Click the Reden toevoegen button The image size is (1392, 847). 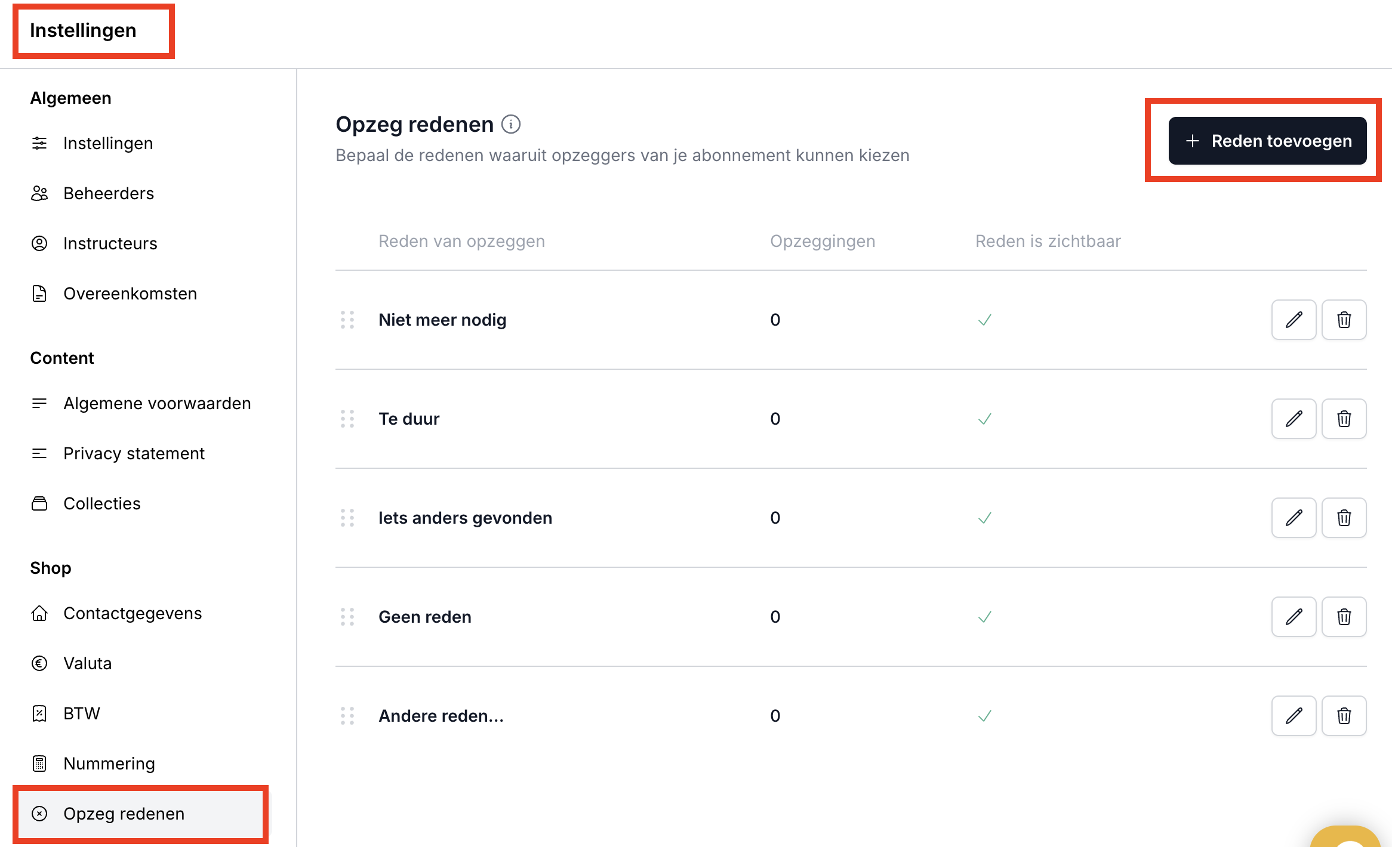pyautogui.click(x=1267, y=141)
